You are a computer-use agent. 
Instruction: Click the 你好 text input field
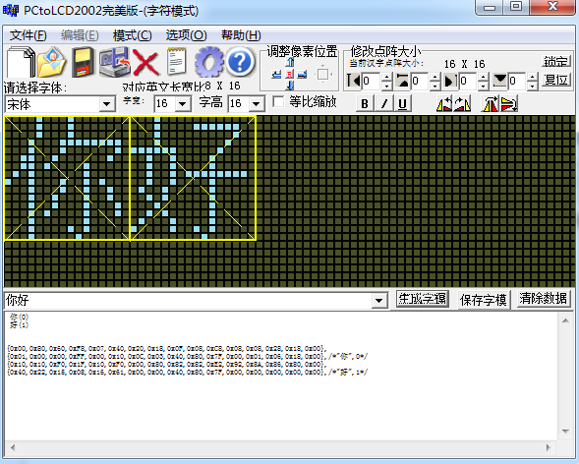point(189,301)
